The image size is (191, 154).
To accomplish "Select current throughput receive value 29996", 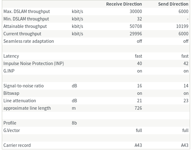I will click(x=136, y=34).
